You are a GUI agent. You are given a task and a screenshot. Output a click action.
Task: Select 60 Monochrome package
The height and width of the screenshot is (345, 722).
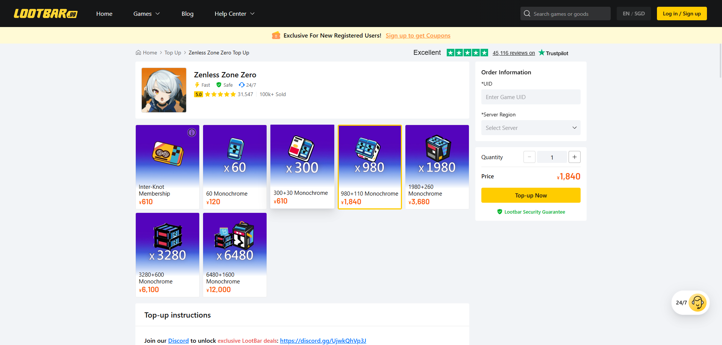[x=235, y=167]
